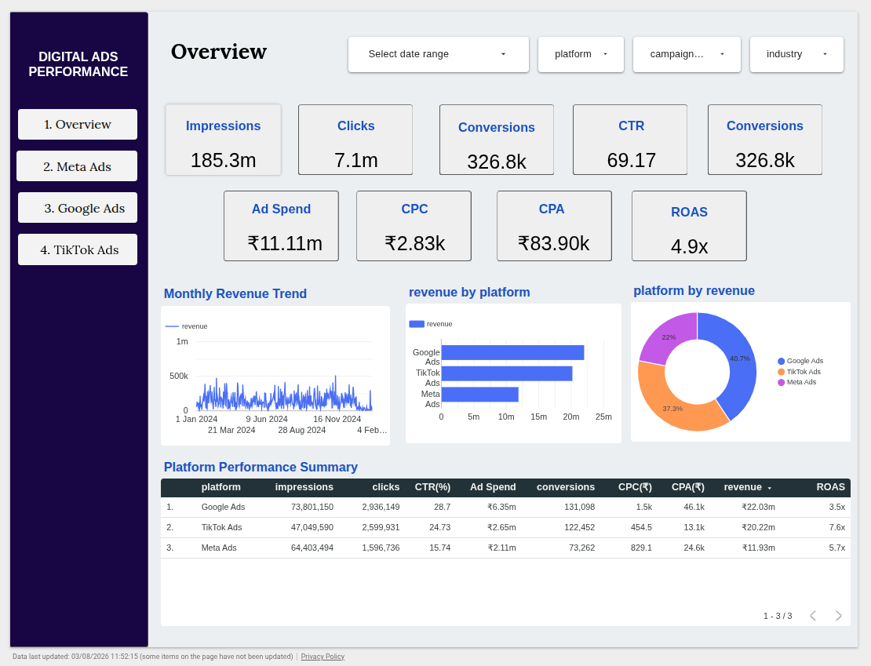Select the Google Ads table row
The image size is (871, 666).
click(x=505, y=507)
